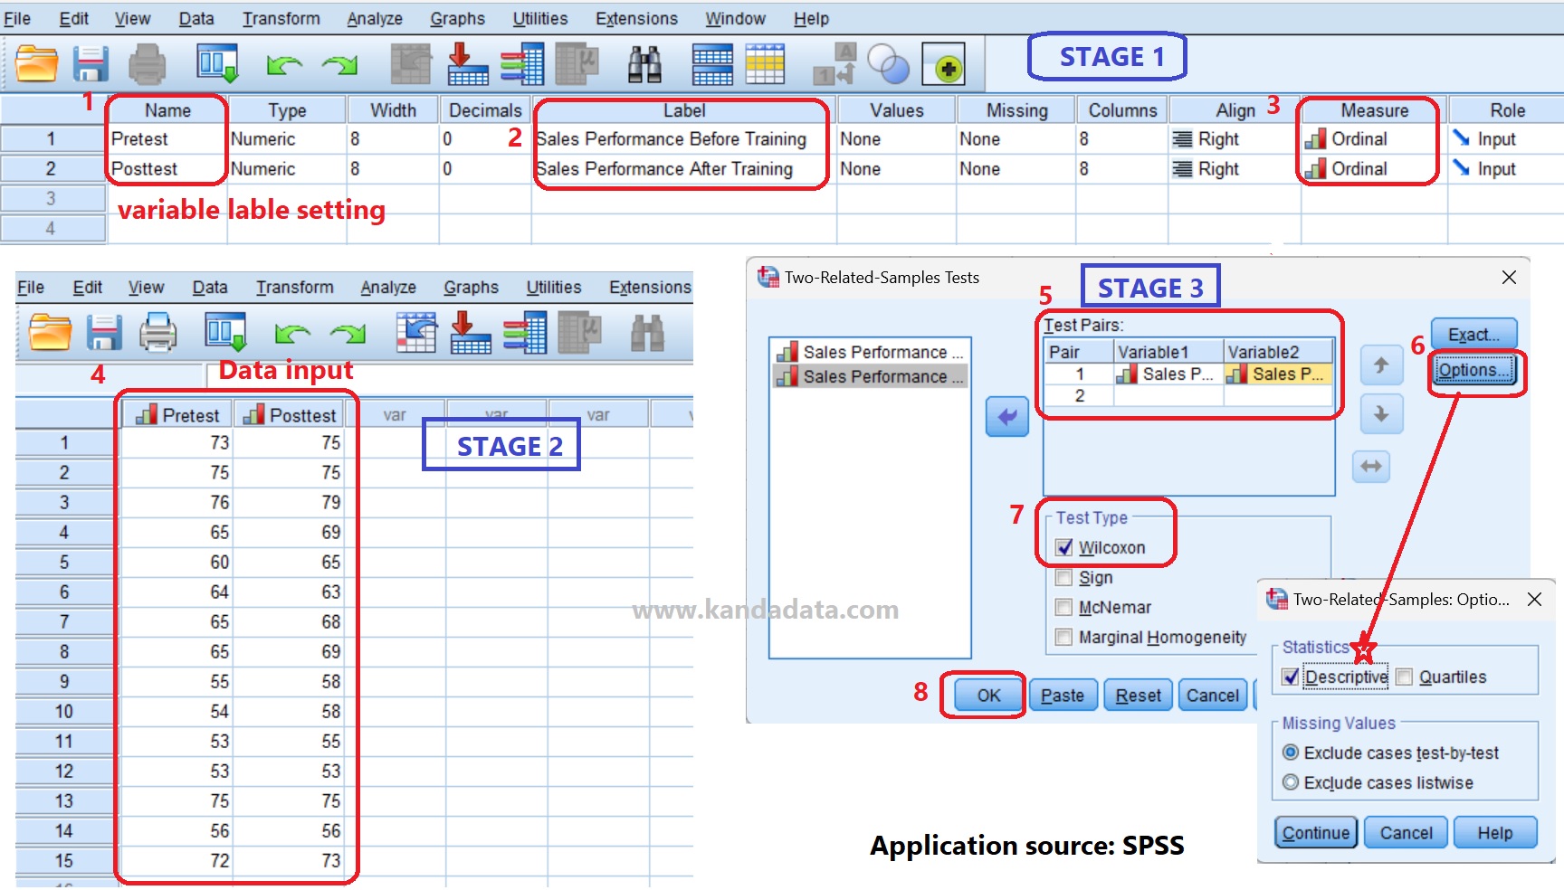Click the Open data document folder icon
The height and width of the screenshot is (890, 1564).
[36, 64]
